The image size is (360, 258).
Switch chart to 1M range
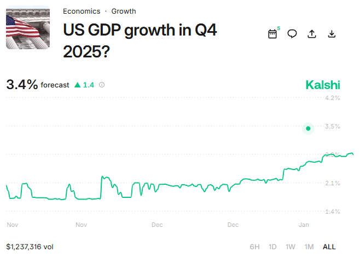309,247
